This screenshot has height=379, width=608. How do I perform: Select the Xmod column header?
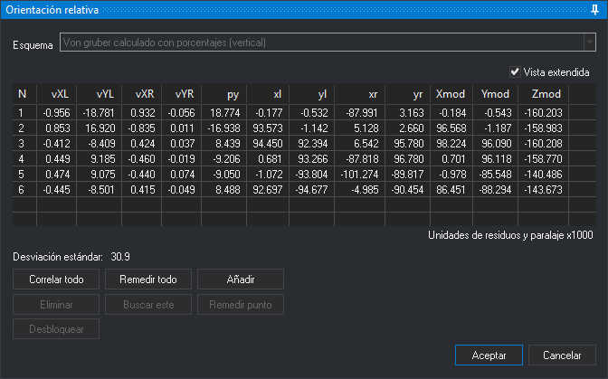point(451,94)
